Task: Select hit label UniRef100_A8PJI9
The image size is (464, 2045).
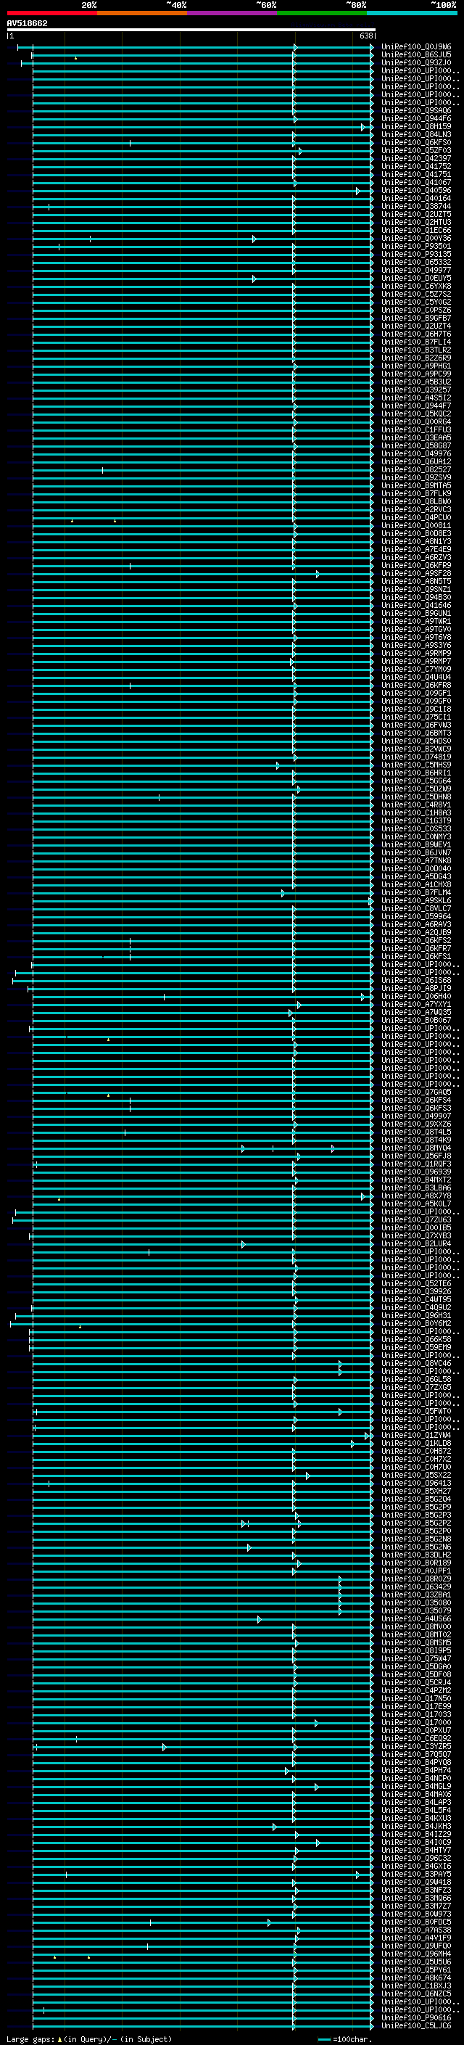Action: (416, 988)
